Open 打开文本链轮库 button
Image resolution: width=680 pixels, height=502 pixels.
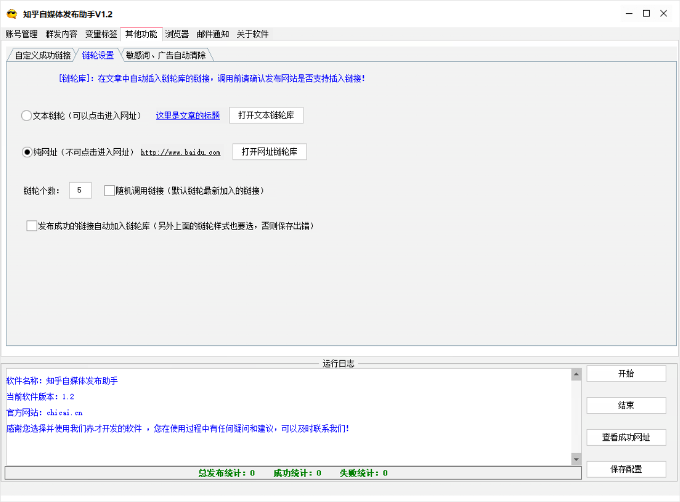[x=266, y=115]
